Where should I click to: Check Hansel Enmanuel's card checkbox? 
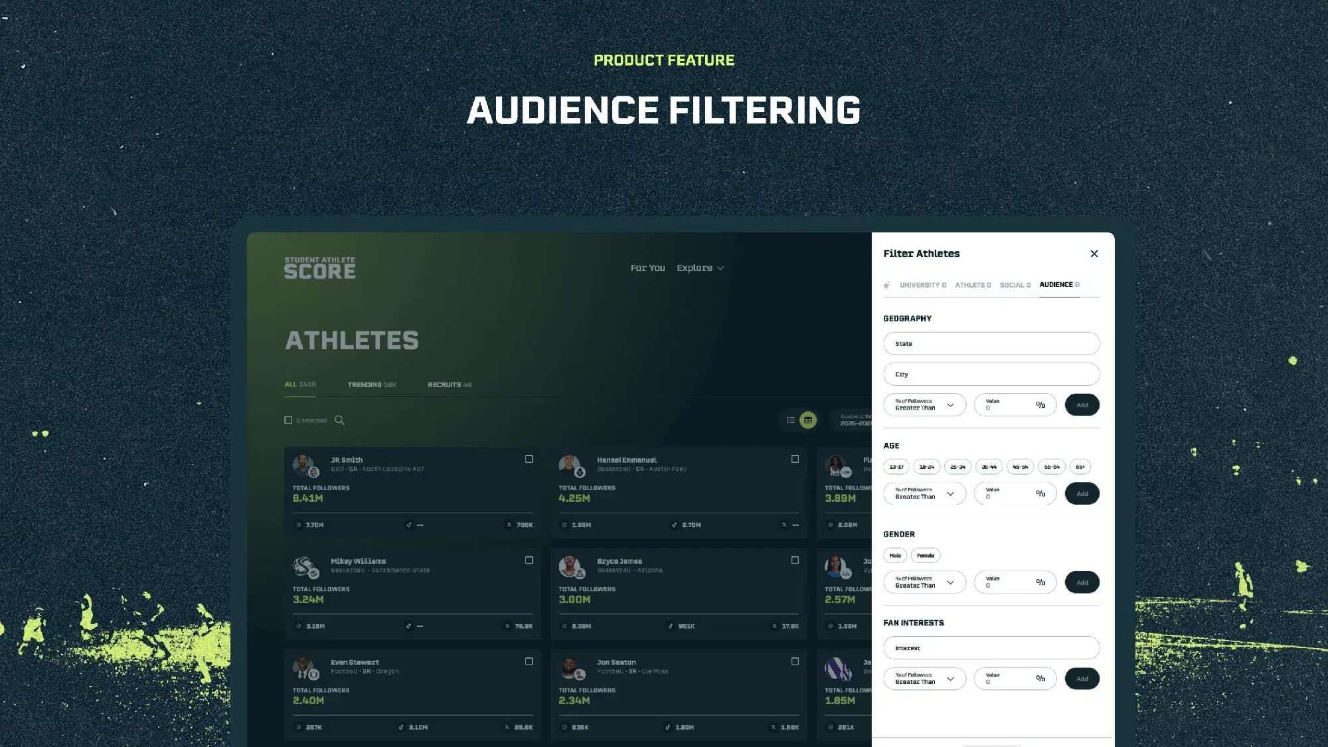(795, 459)
